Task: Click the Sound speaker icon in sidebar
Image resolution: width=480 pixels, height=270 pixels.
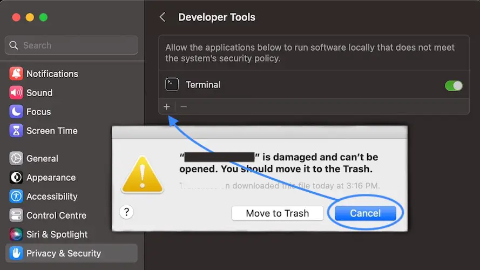Action: (16, 93)
